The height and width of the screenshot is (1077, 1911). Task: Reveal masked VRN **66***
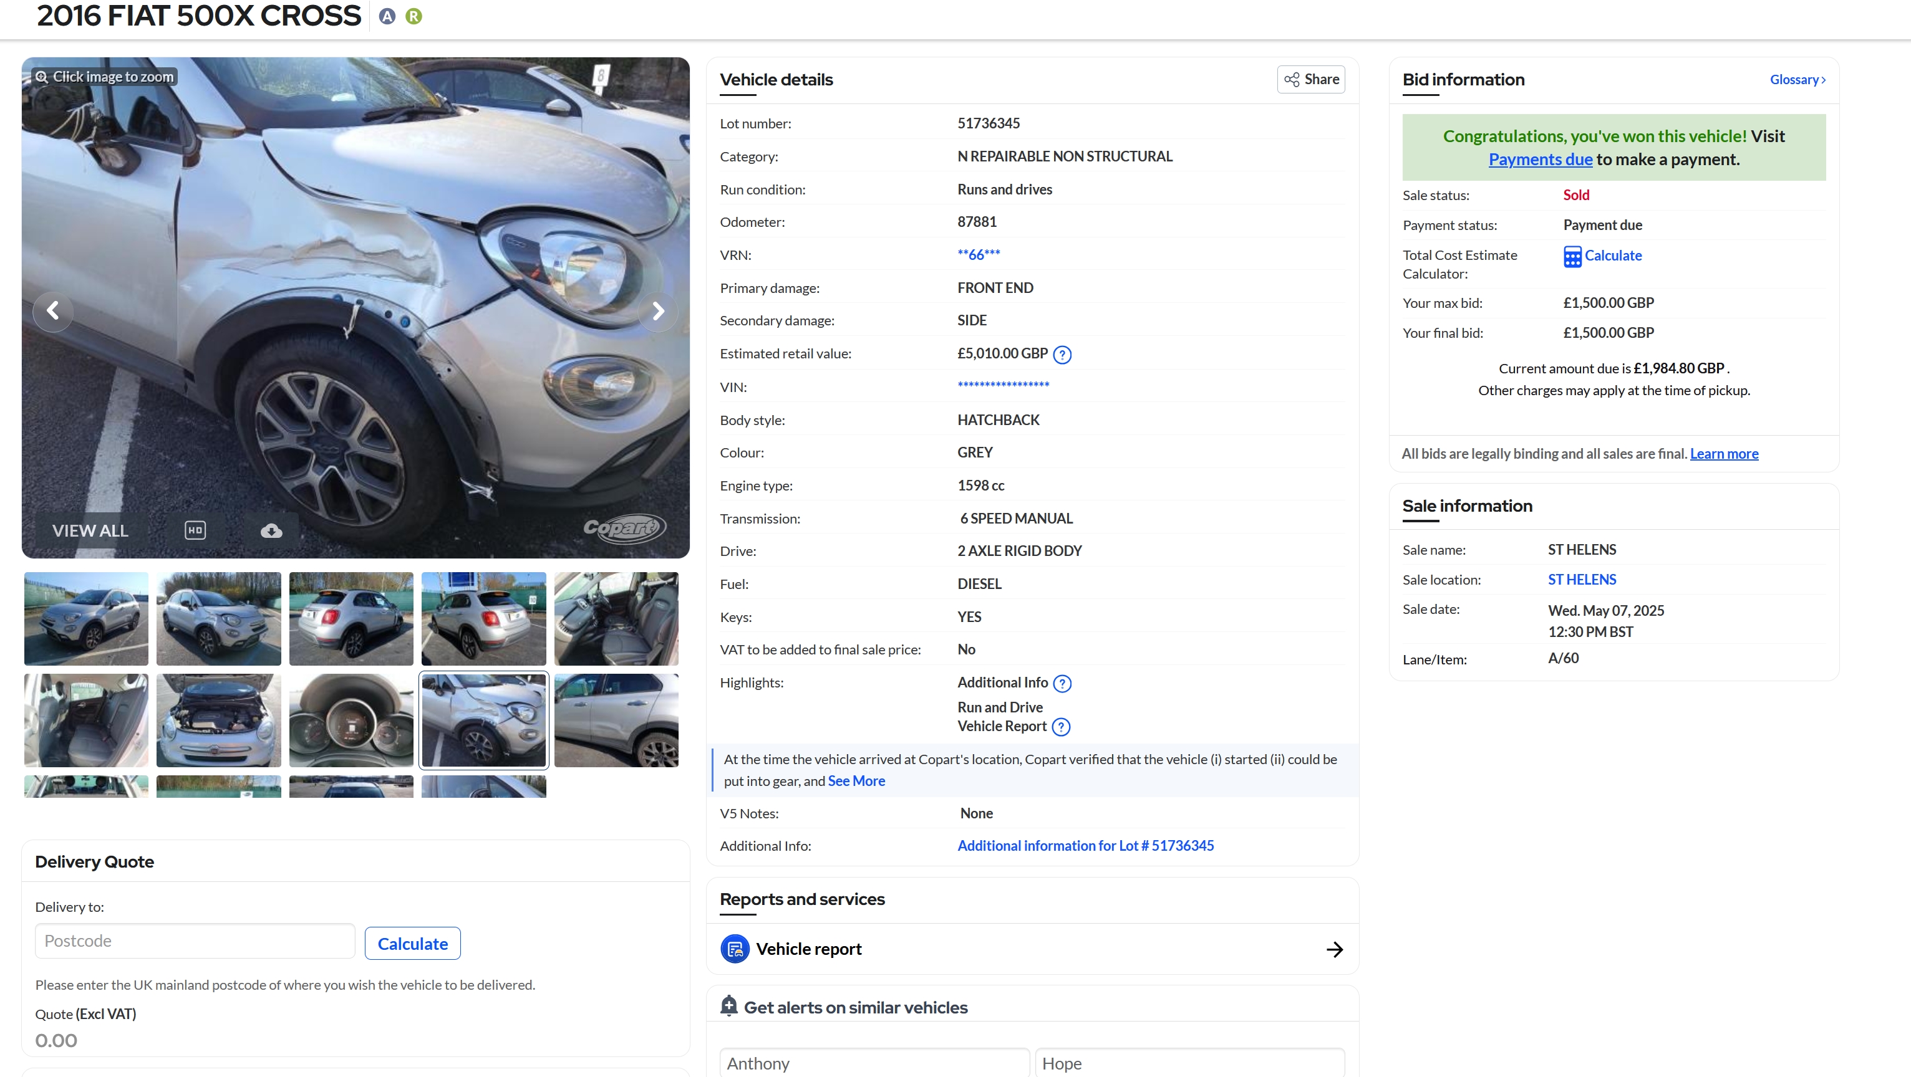[x=979, y=254]
